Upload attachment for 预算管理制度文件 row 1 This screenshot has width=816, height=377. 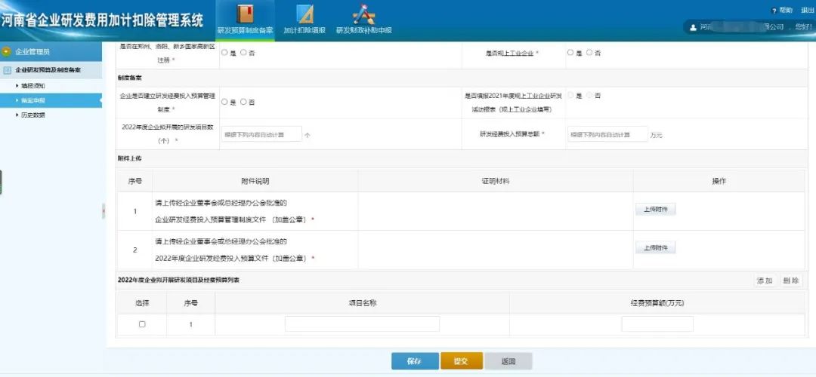[656, 210]
